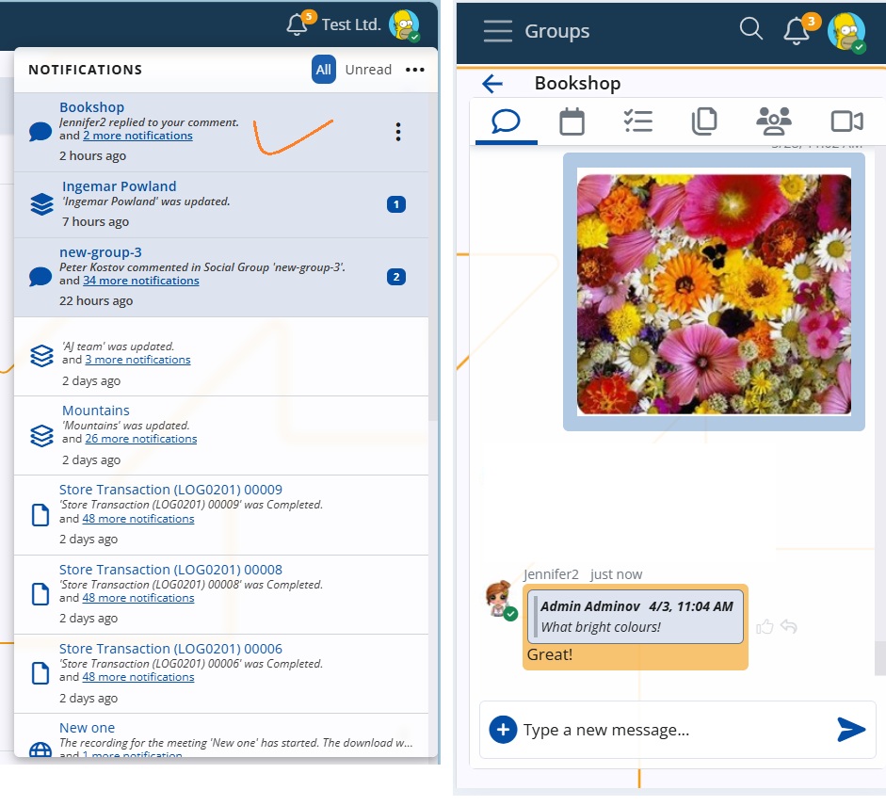The image size is (886, 806).
Task: Click the globe icon beside 'New one'
Action: coord(40,750)
